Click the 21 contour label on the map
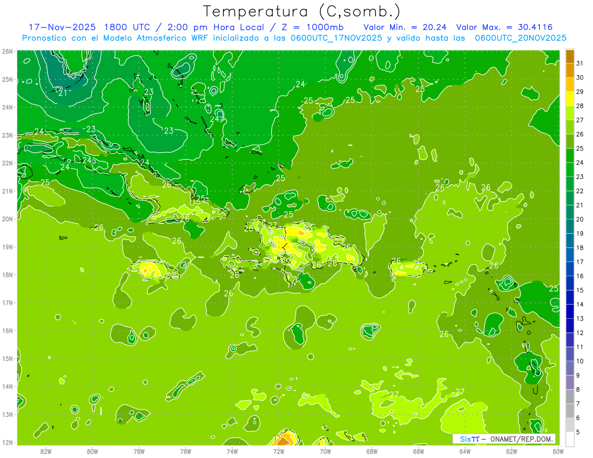The width and height of the screenshot is (593, 458). coord(63,92)
